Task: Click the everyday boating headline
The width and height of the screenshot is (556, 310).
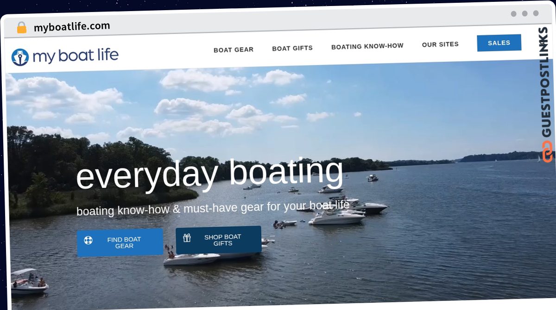Action: tap(210, 174)
